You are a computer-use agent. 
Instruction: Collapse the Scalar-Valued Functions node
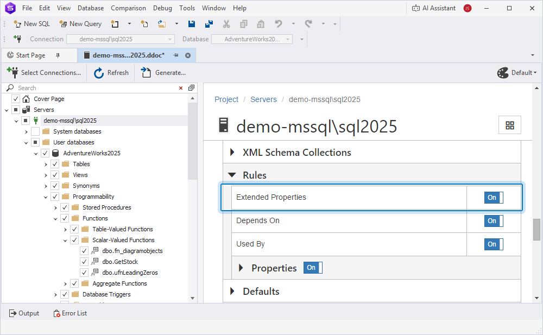click(x=65, y=240)
